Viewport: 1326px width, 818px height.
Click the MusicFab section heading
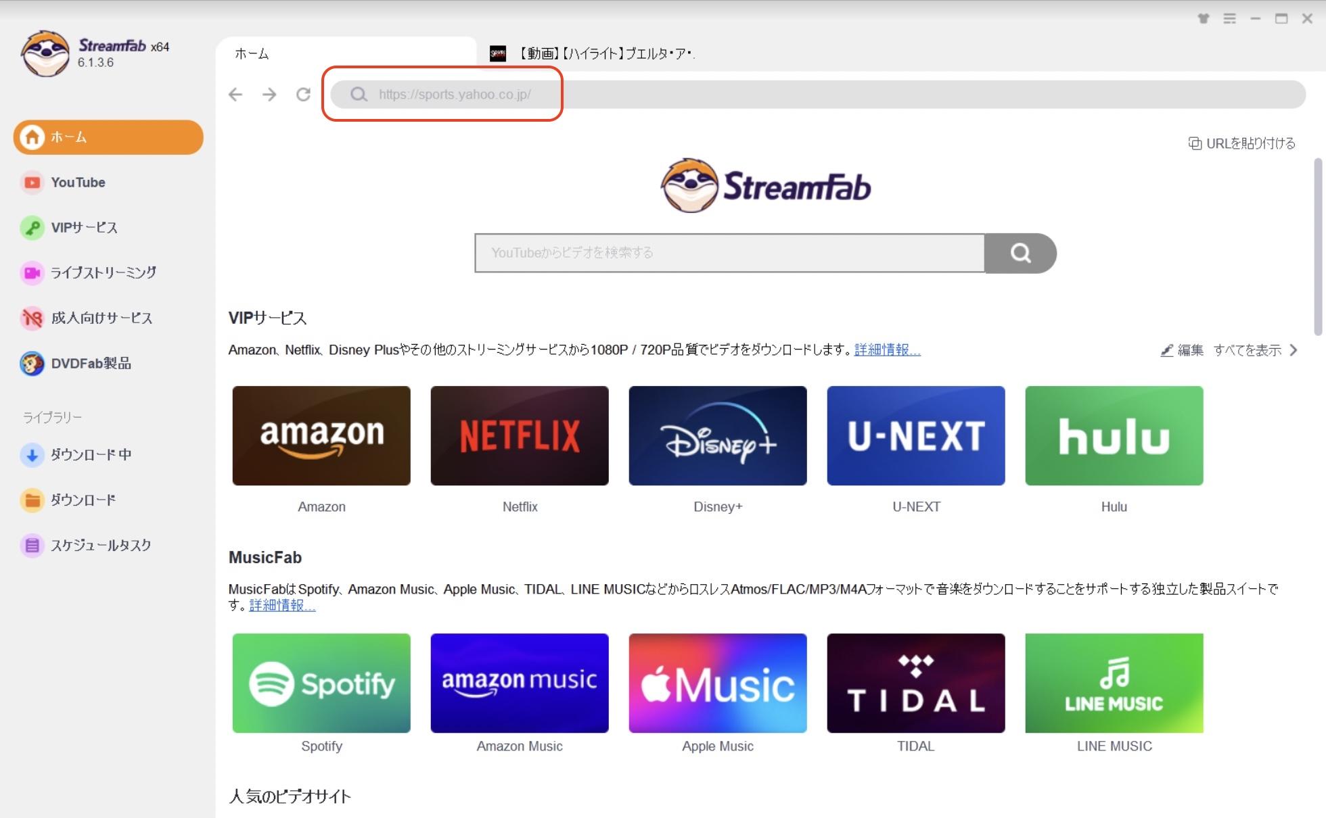click(265, 558)
